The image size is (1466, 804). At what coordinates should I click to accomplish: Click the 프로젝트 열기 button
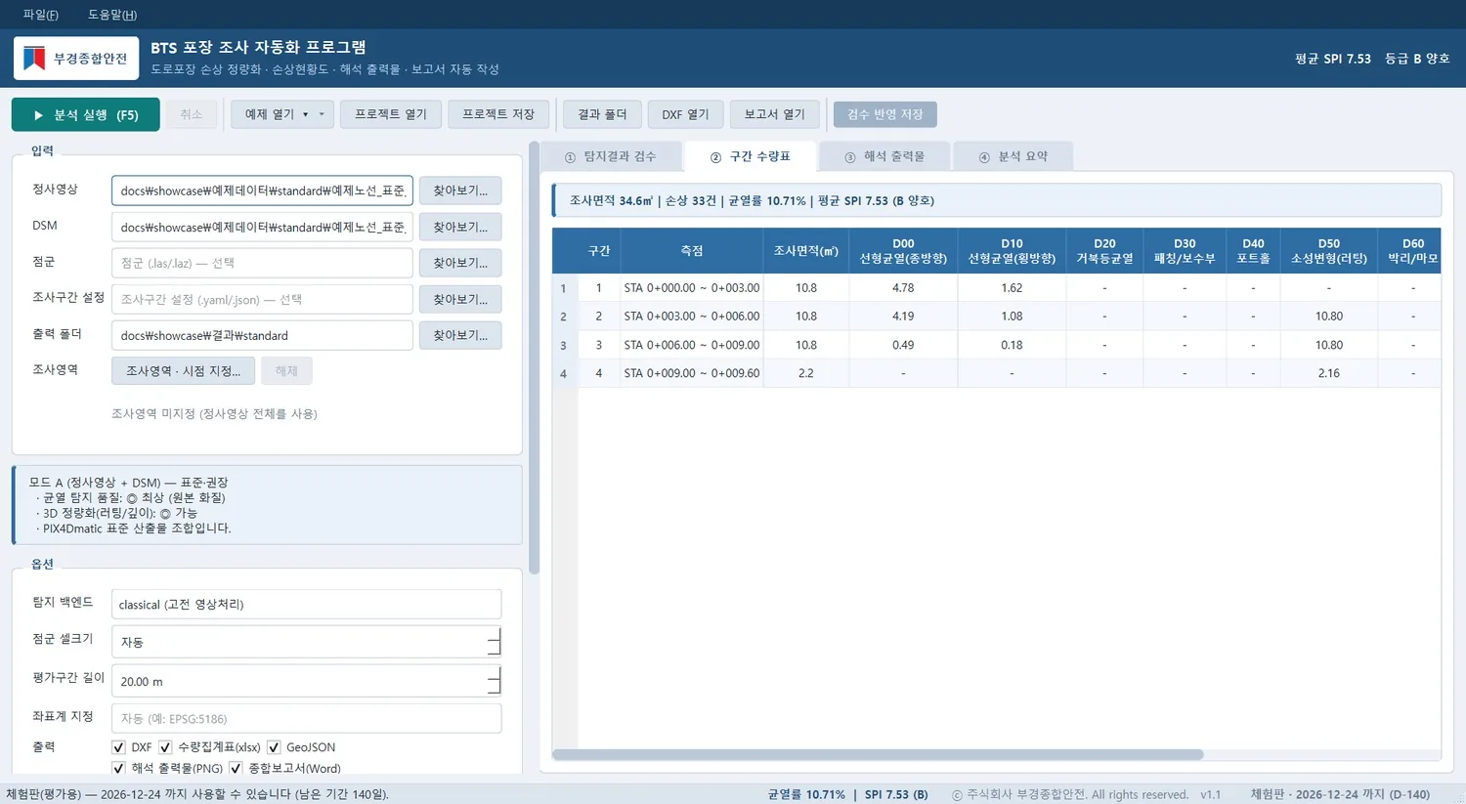(391, 114)
